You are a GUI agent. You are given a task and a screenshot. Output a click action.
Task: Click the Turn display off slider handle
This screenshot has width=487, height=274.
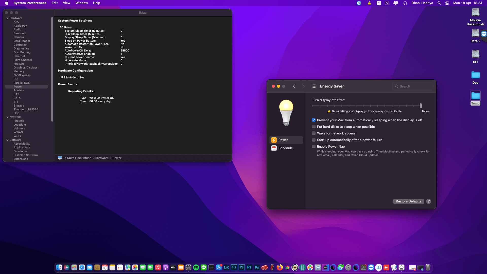point(421,106)
